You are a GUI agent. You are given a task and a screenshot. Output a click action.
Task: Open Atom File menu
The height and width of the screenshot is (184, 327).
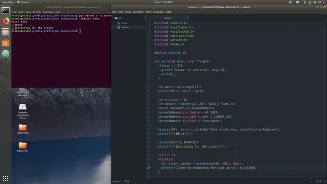[x=114, y=12]
